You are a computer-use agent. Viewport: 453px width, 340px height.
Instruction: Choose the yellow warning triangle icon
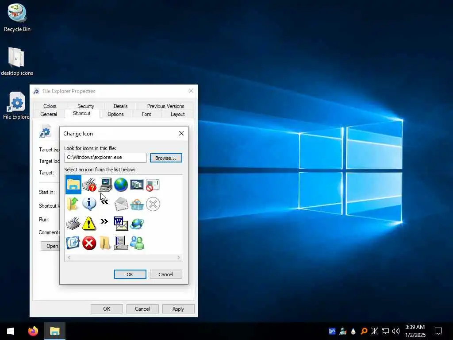pyautogui.click(x=89, y=224)
